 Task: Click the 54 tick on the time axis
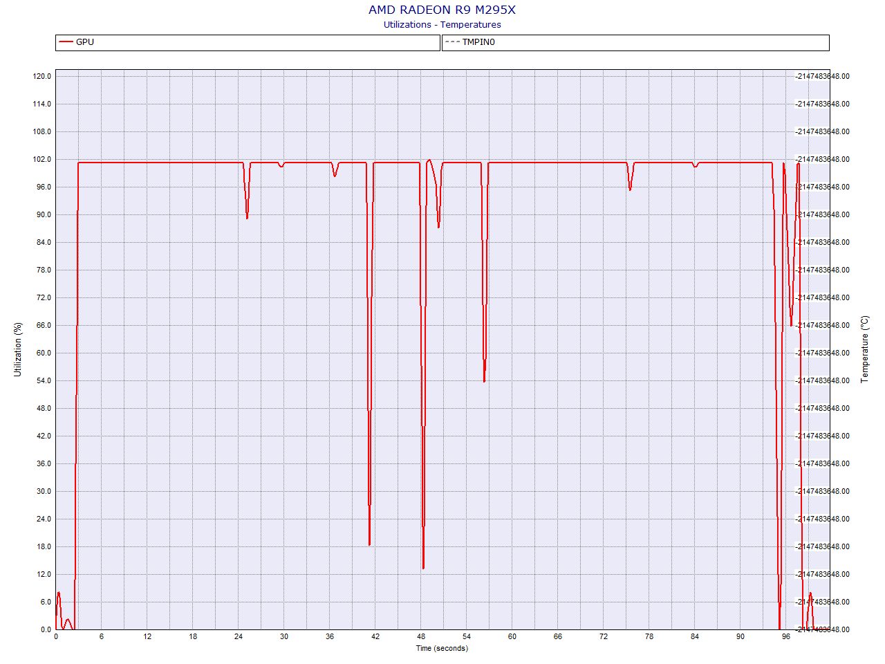[467, 637]
